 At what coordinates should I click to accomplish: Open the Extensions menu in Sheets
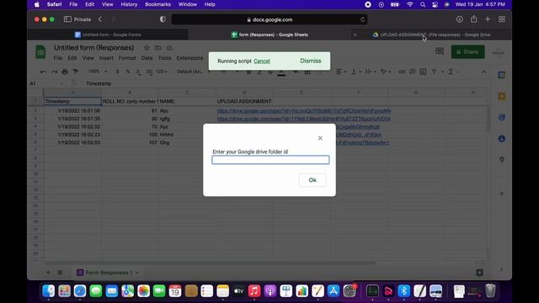tap(189, 58)
